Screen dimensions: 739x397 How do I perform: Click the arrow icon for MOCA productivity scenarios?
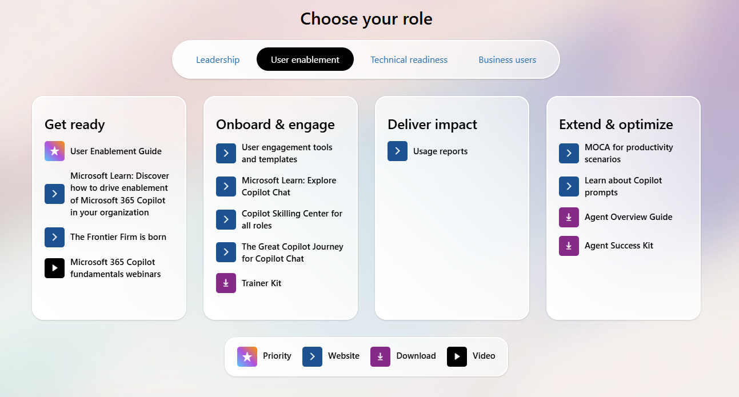[569, 153]
